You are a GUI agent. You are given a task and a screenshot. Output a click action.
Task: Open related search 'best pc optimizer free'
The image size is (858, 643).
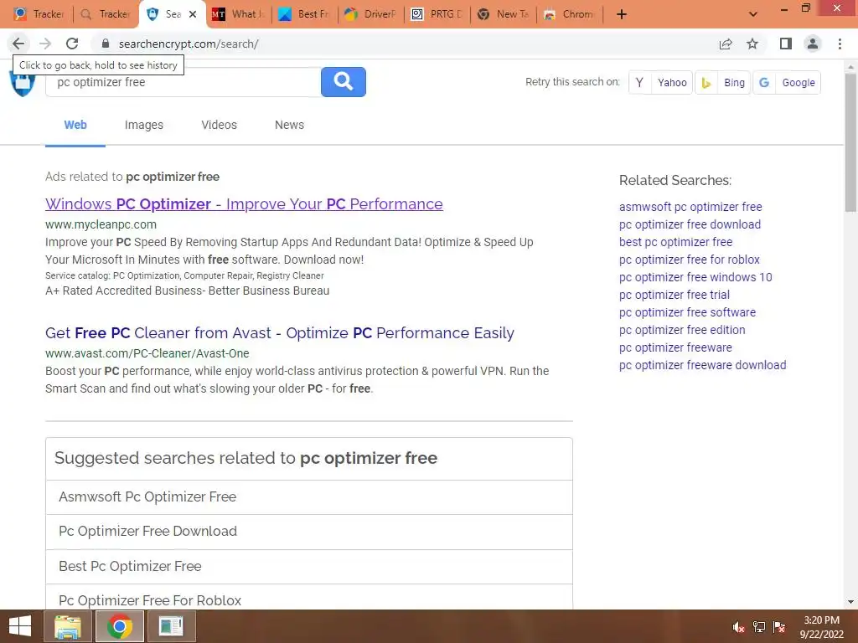coord(676,242)
